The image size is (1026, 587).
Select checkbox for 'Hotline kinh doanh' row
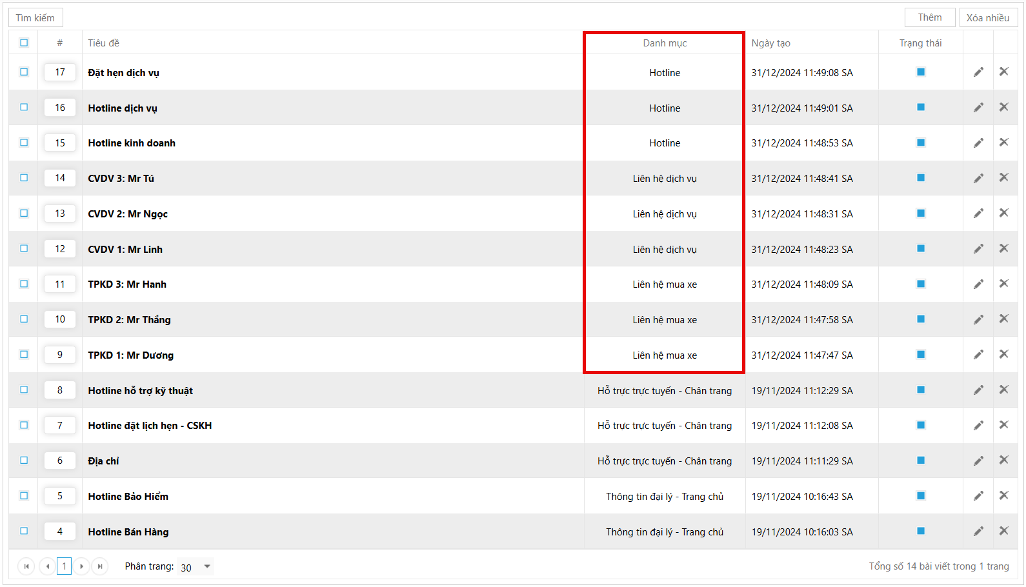tap(24, 143)
